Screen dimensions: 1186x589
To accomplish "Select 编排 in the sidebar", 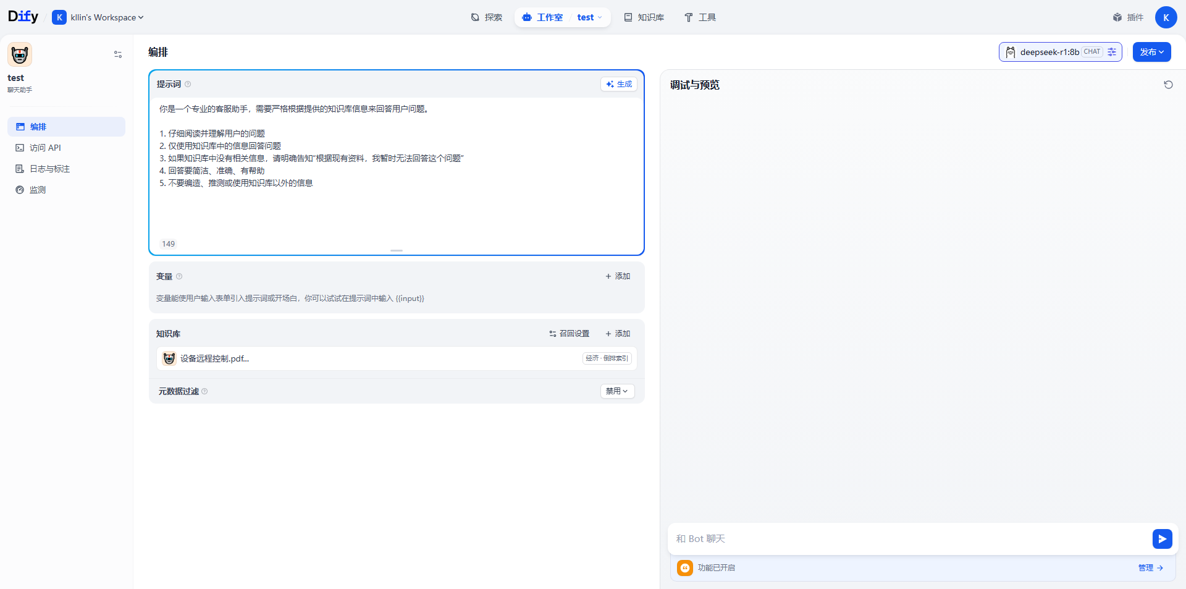I will (x=66, y=127).
